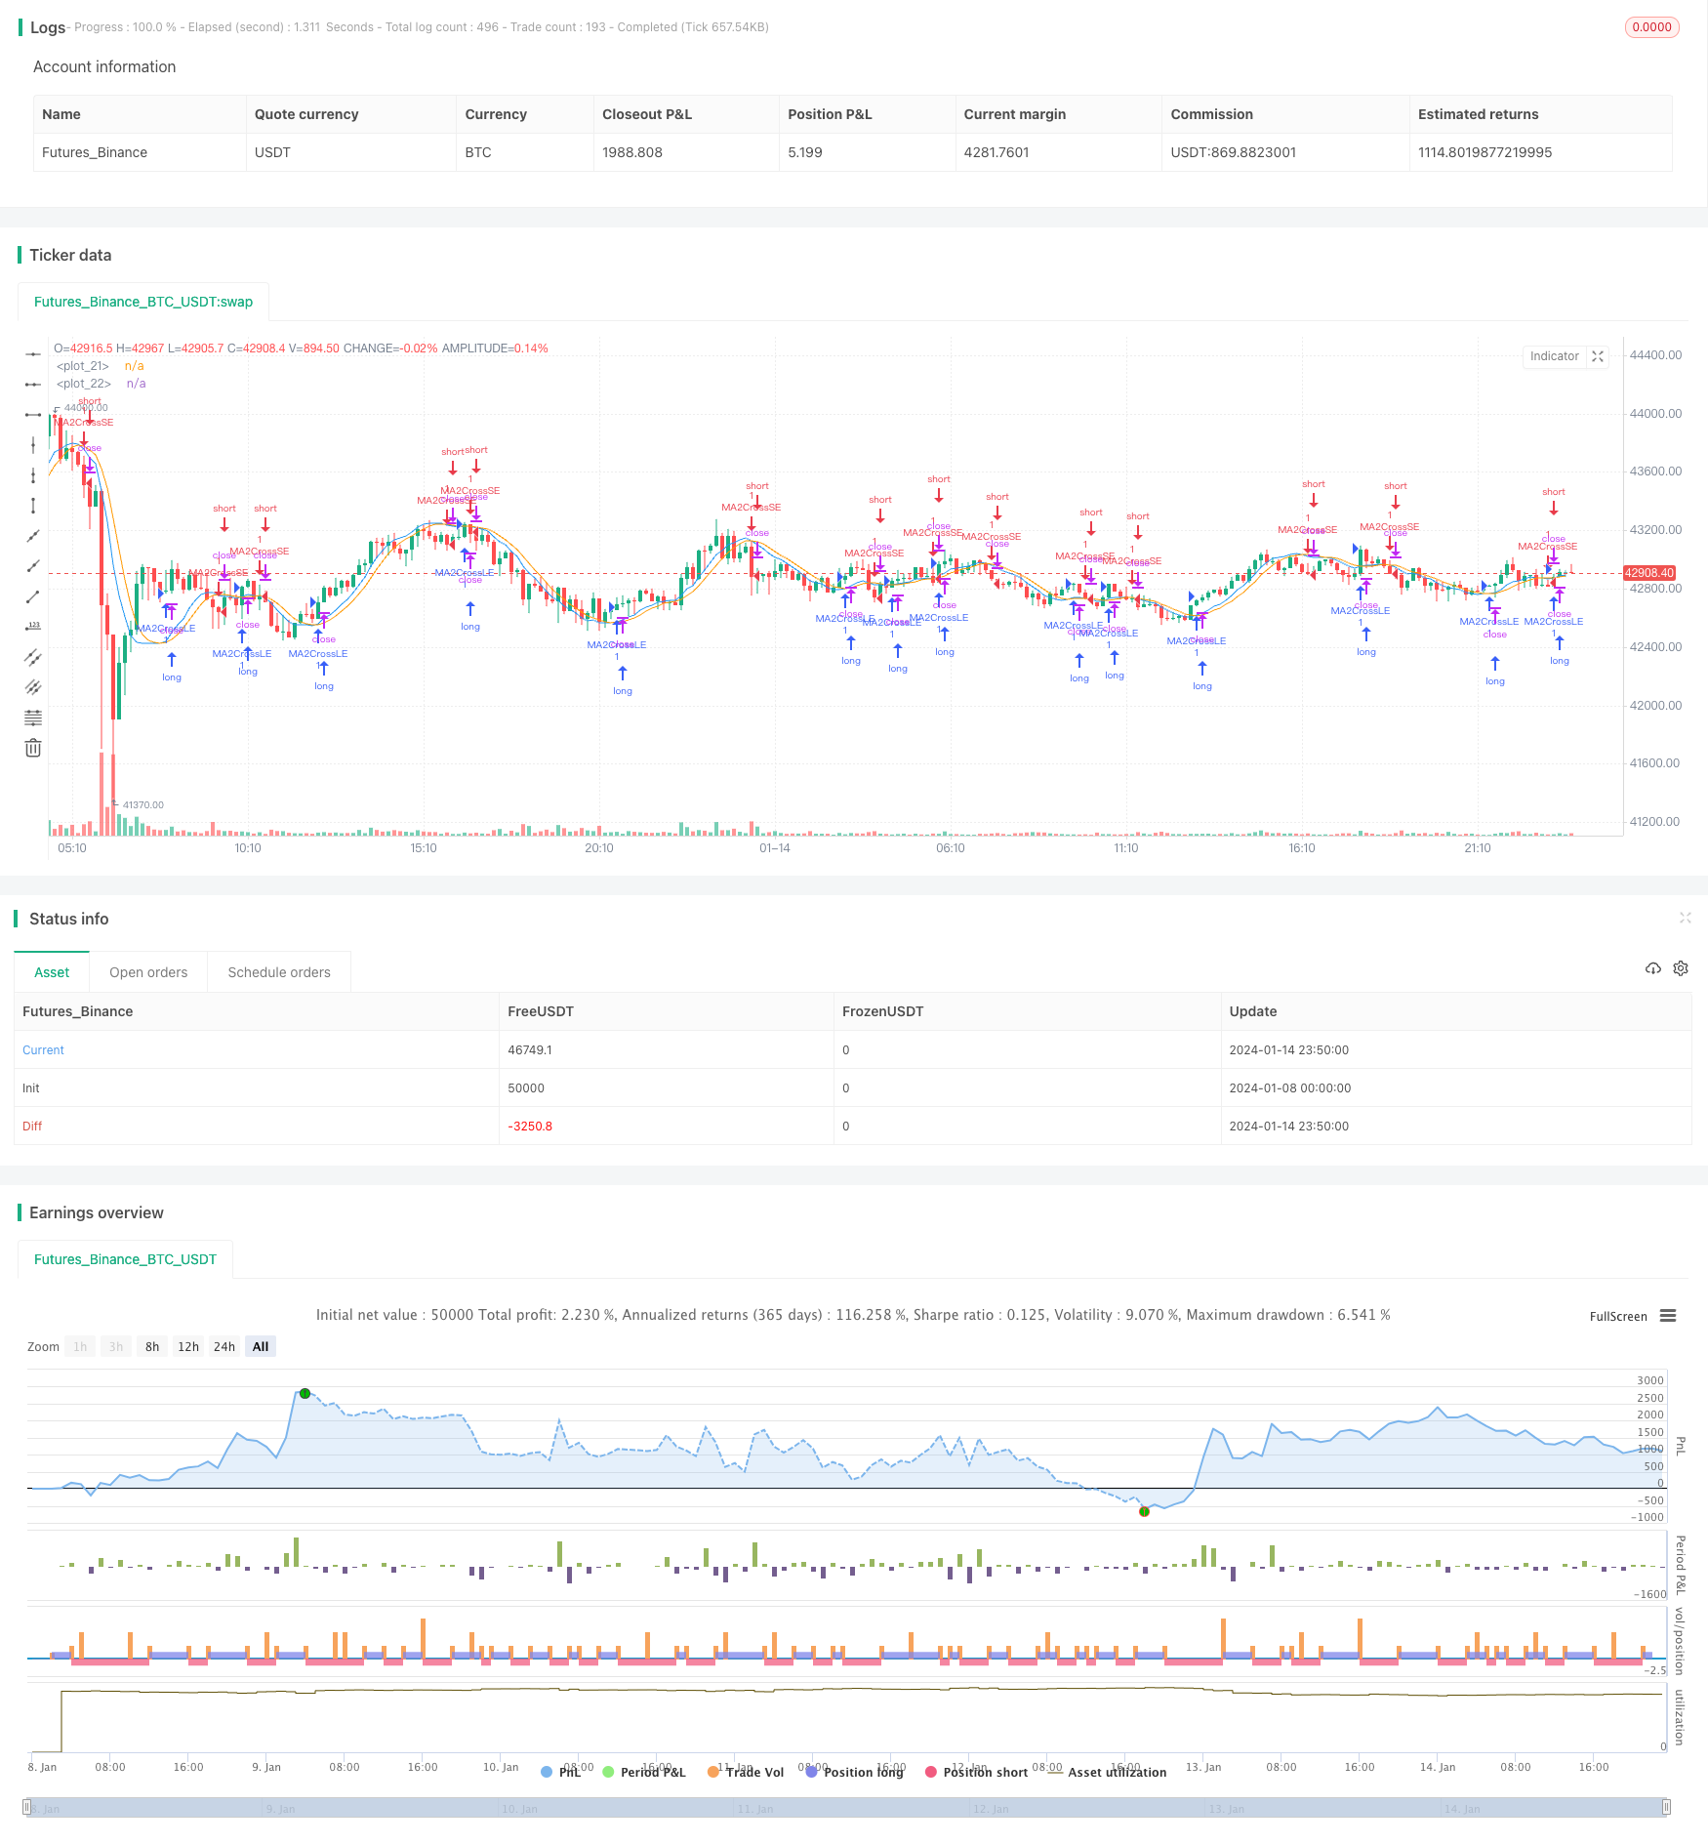Toggle Trade Vol series in legend

point(746,1772)
